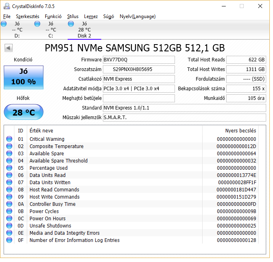The height and width of the screenshot is (262, 273).
Task: Close the CrystalDiskInfo window
Action: [x=260, y=6]
